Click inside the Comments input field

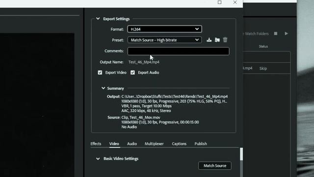[x=179, y=51]
